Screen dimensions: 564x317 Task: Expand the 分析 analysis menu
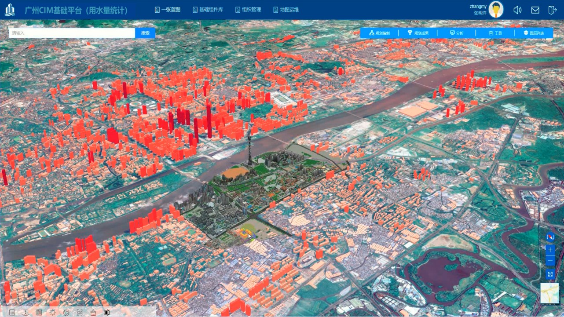456,33
